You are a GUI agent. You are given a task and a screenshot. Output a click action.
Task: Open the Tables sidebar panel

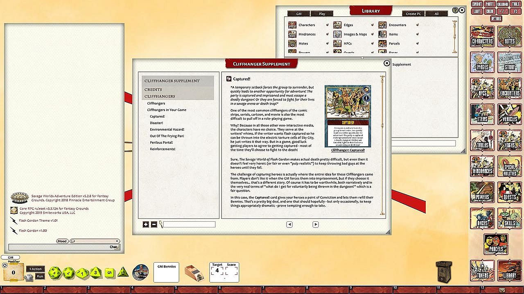pos(482,140)
